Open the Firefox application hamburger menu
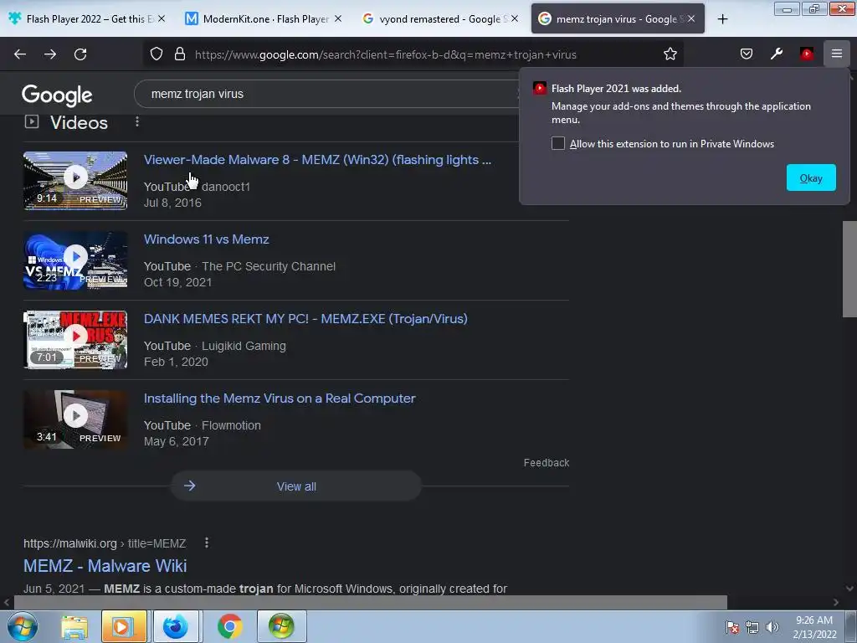The height and width of the screenshot is (643, 857). 837,54
